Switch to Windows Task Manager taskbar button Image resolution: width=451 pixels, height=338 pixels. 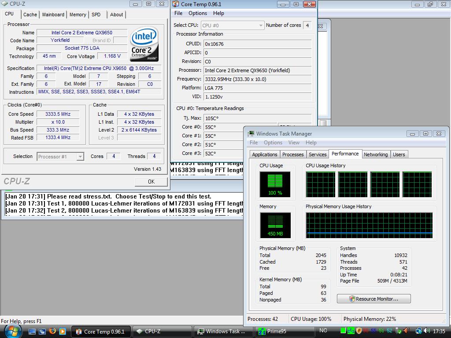223,331
